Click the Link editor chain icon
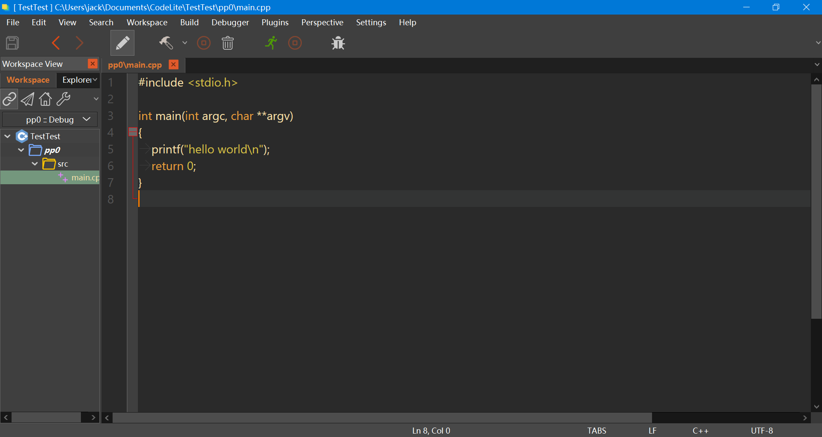This screenshot has width=822, height=437. (x=9, y=99)
